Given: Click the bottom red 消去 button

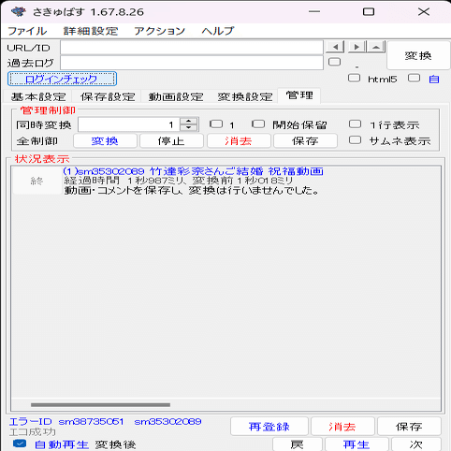Looking at the screenshot, I should pyautogui.click(x=342, y=427).
